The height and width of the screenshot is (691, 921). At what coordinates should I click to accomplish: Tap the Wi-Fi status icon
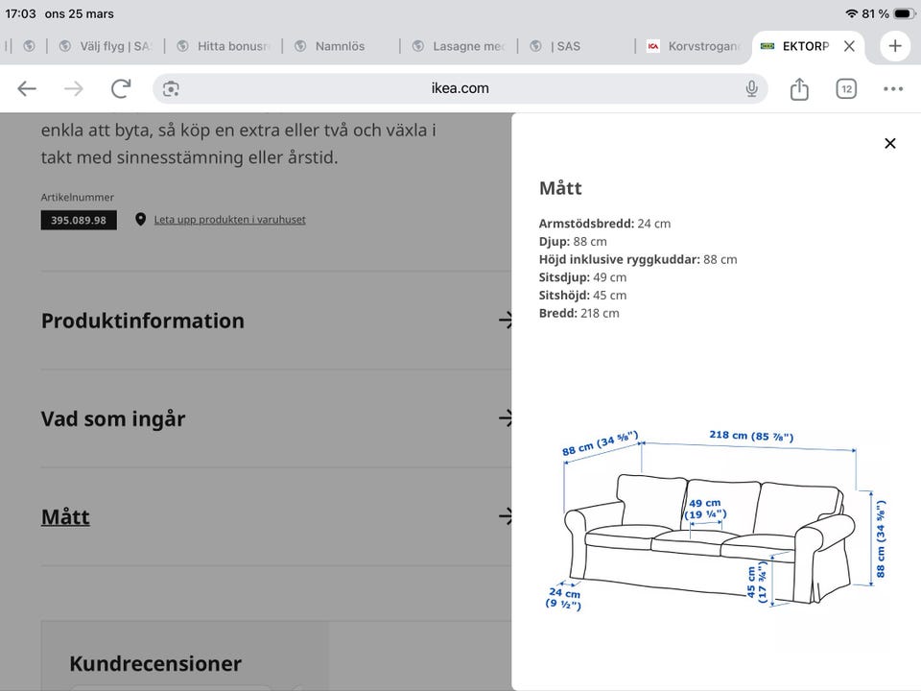coord(852,13)
